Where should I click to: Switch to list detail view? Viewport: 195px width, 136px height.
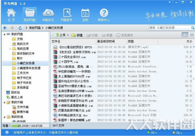(185, 35)
